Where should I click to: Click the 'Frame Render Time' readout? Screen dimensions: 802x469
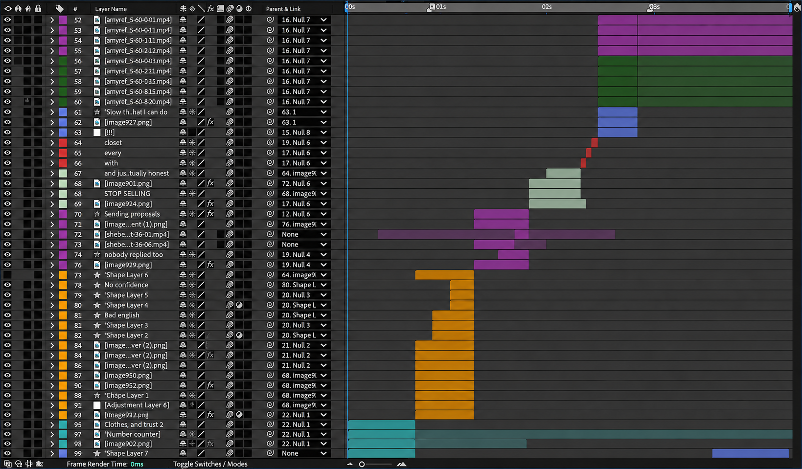(105, 464)
